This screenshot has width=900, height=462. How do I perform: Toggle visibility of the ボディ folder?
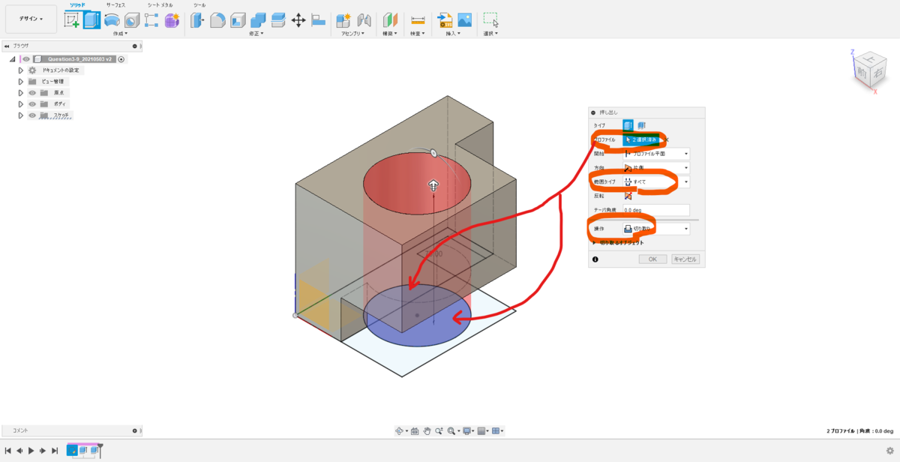(x=32, y=104)
